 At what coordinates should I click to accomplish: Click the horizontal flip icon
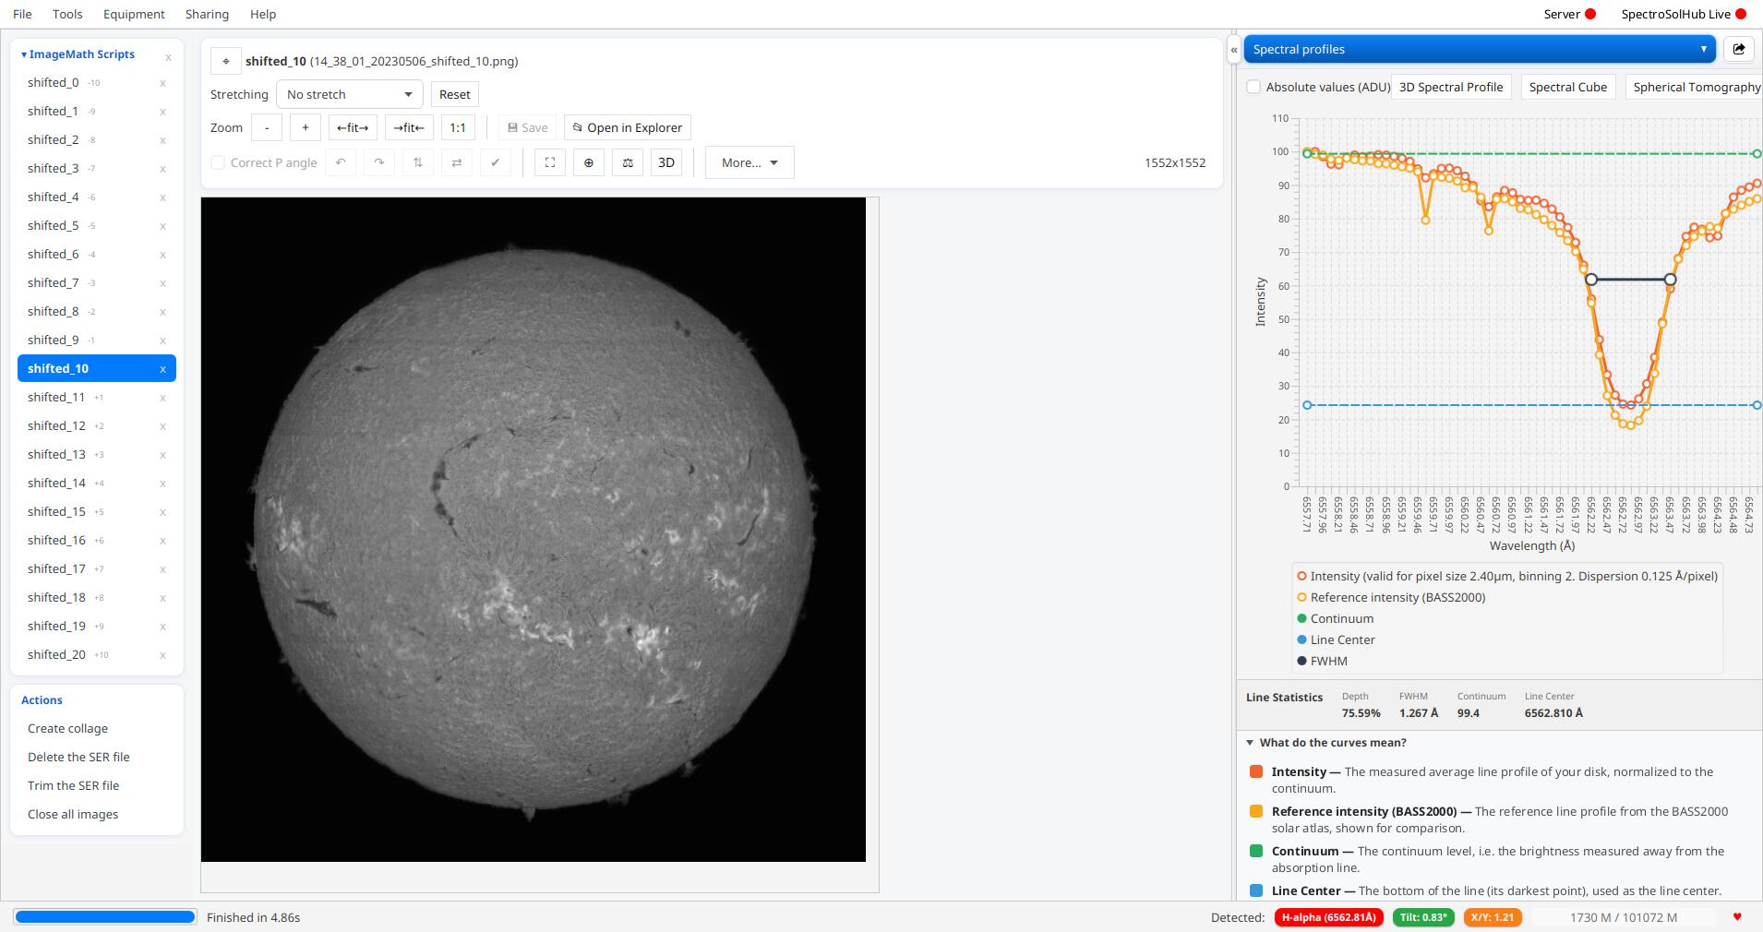click(457, 162)
